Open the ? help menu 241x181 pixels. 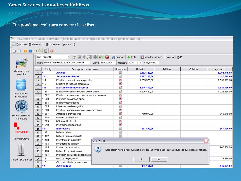click(x=74, y=44)
